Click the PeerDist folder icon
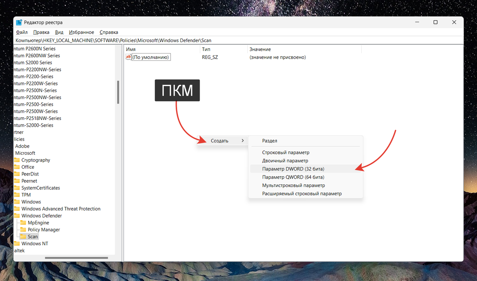This screenshot has width=477, height=281. tap(17, 174)
